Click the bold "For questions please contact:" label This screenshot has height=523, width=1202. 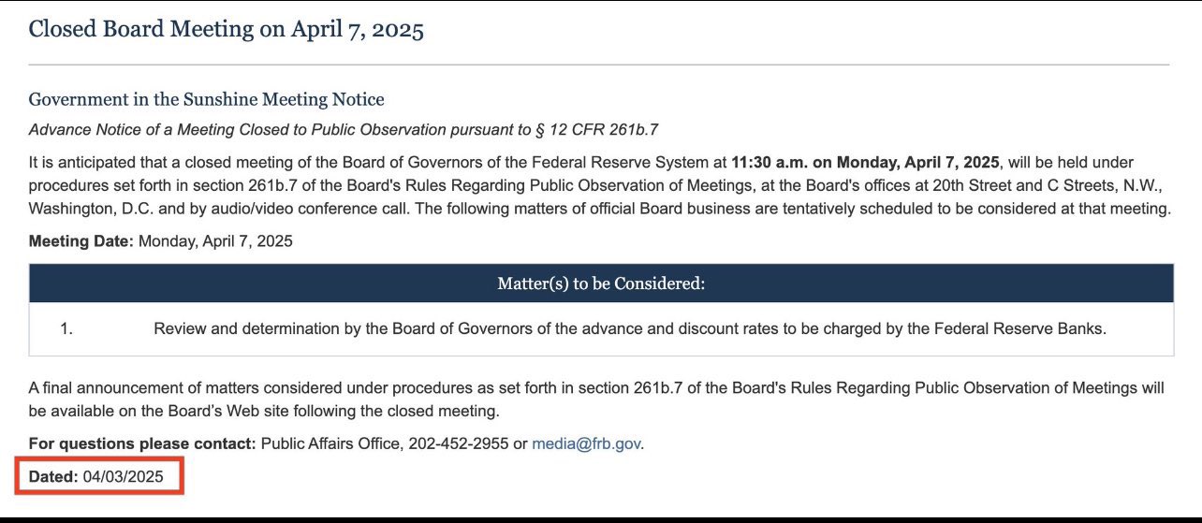[142, 443]
